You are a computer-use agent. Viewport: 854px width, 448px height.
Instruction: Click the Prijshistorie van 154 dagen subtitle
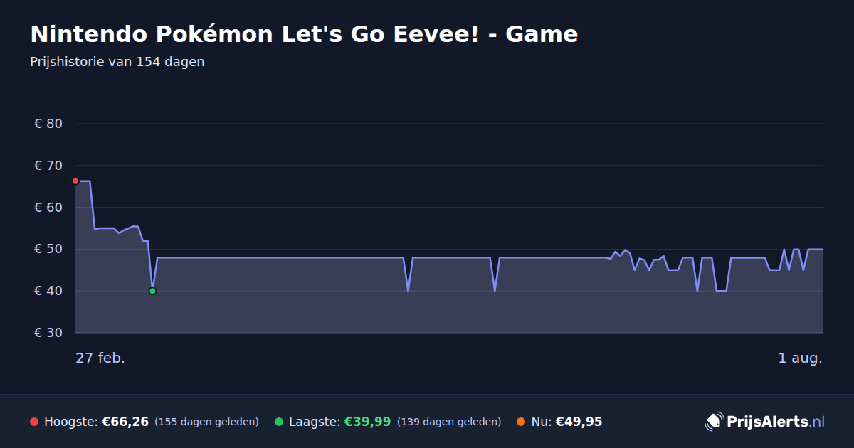point(117,62)
